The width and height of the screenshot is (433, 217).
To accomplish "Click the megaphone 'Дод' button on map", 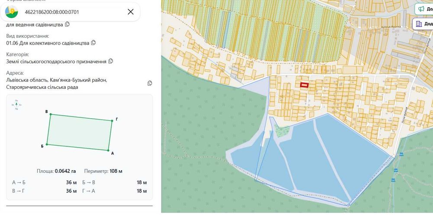I will pyautogui.click(x=424, y=9).
